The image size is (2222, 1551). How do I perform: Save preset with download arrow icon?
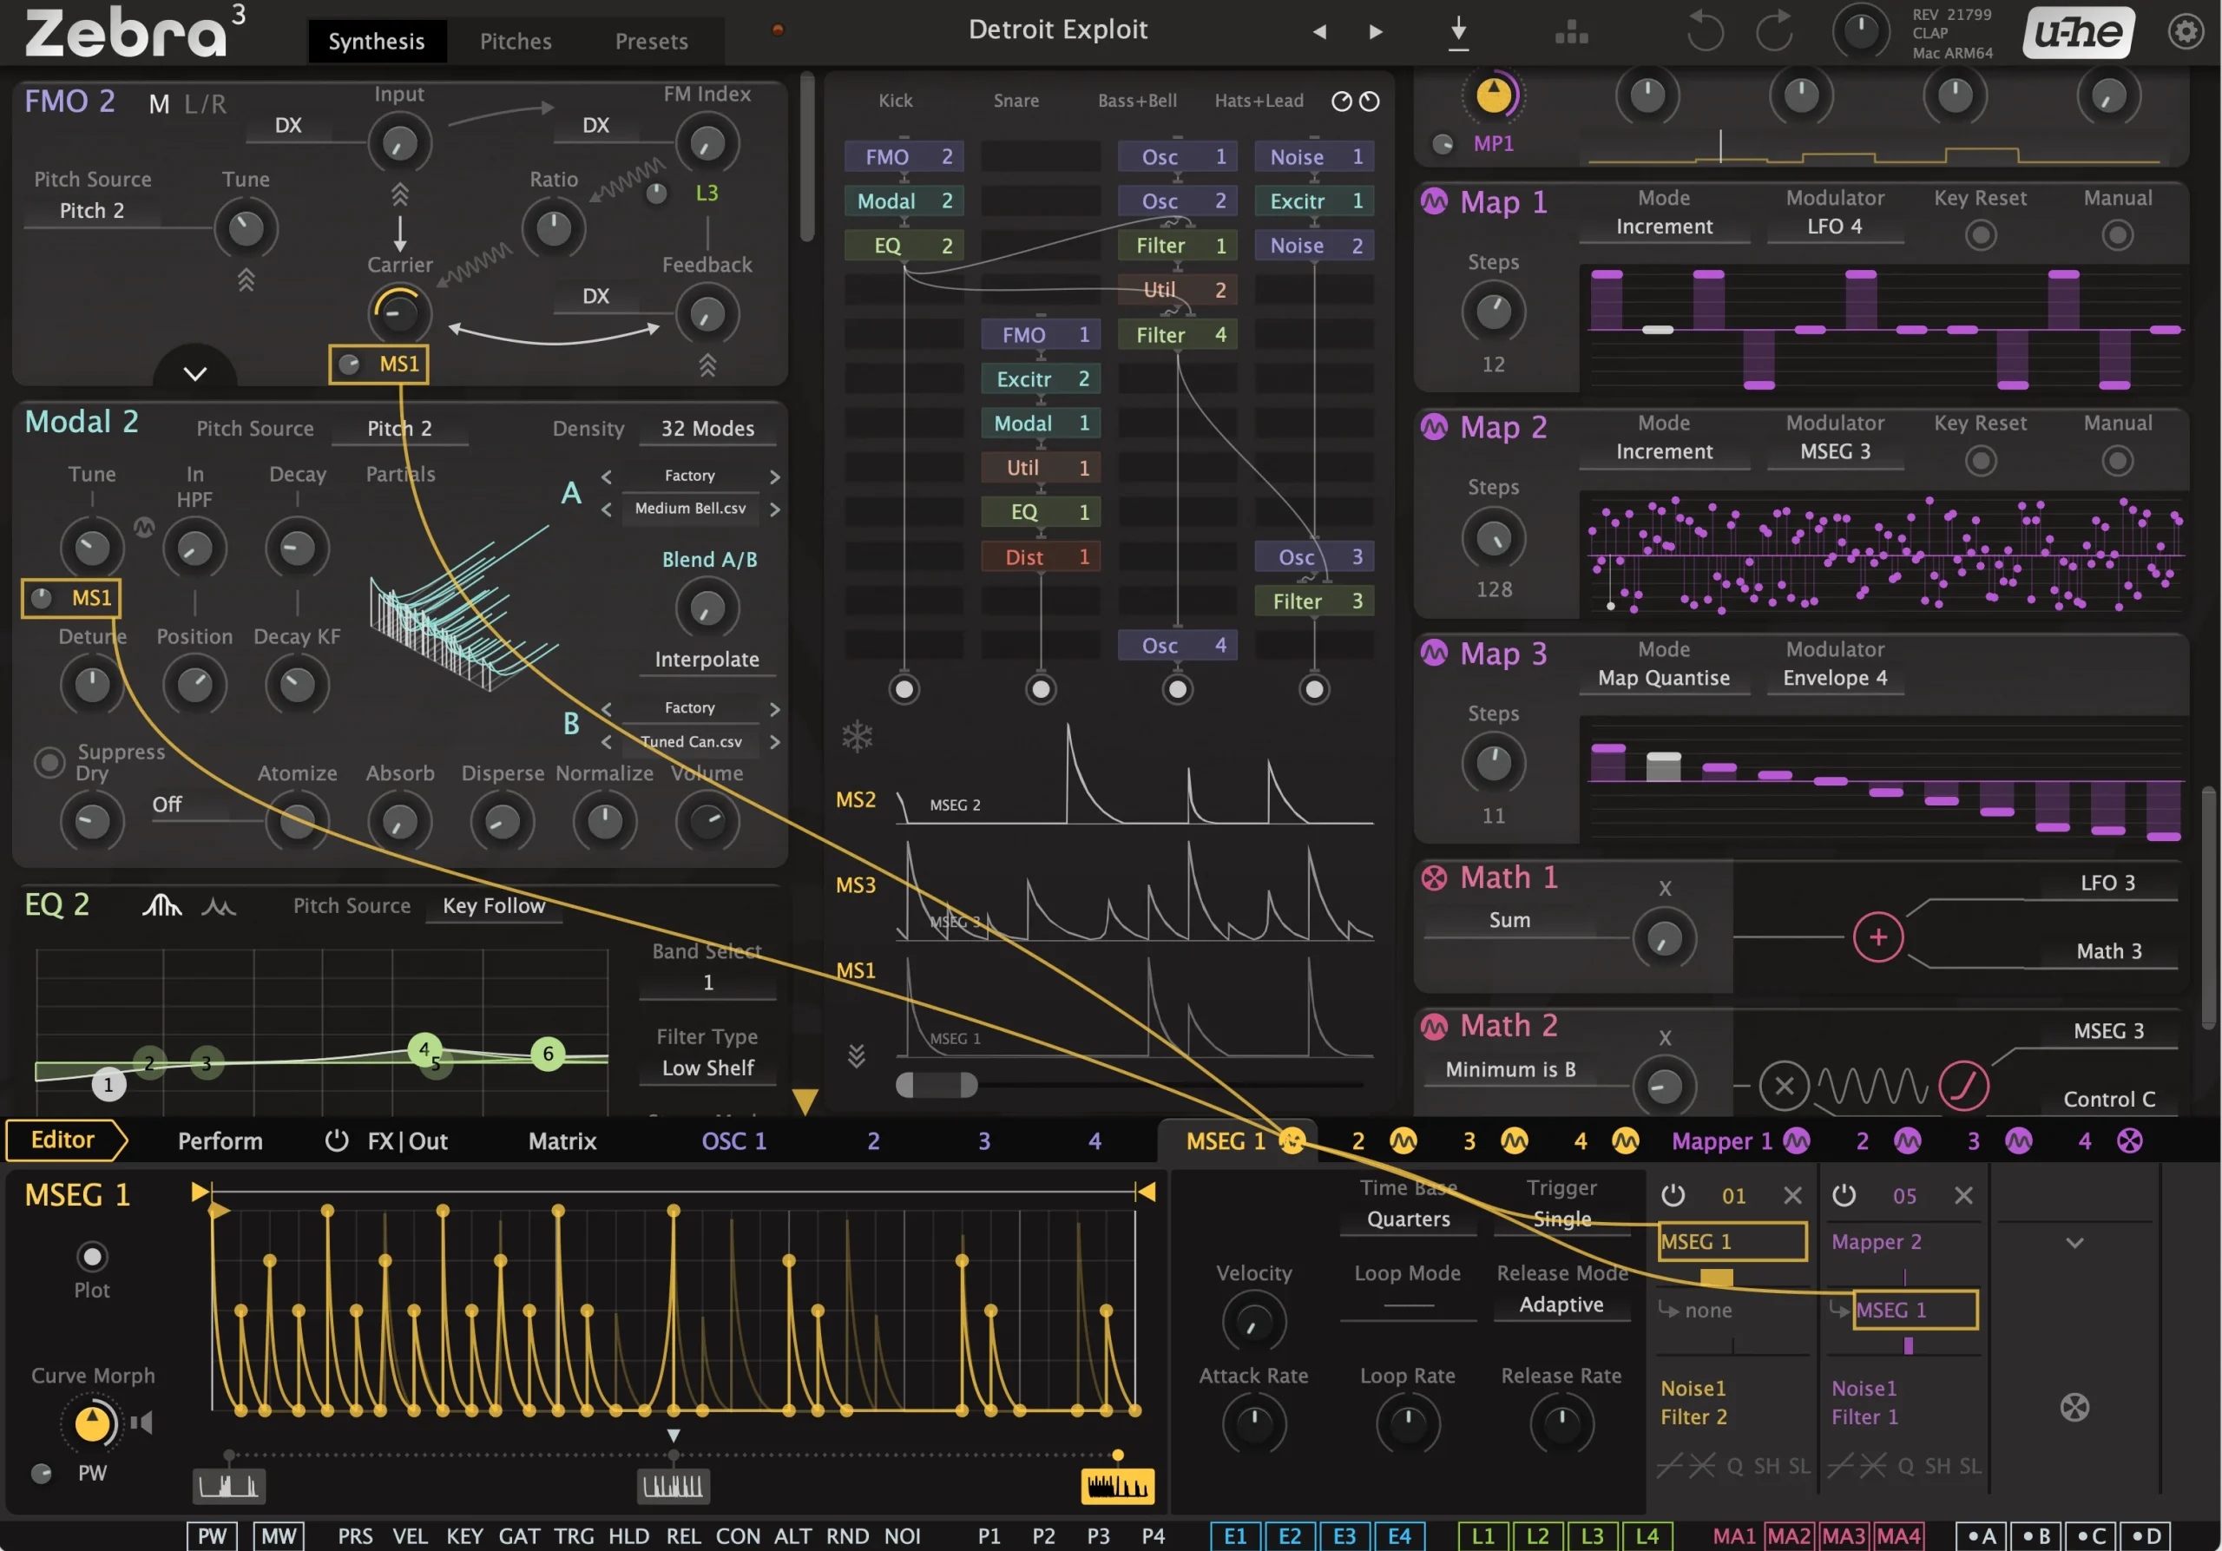(x=1458, y=32)
